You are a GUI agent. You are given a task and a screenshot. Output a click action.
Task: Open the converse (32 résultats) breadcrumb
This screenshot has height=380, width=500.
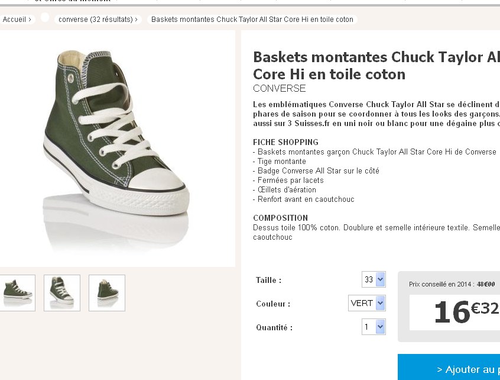click(98, 20)
